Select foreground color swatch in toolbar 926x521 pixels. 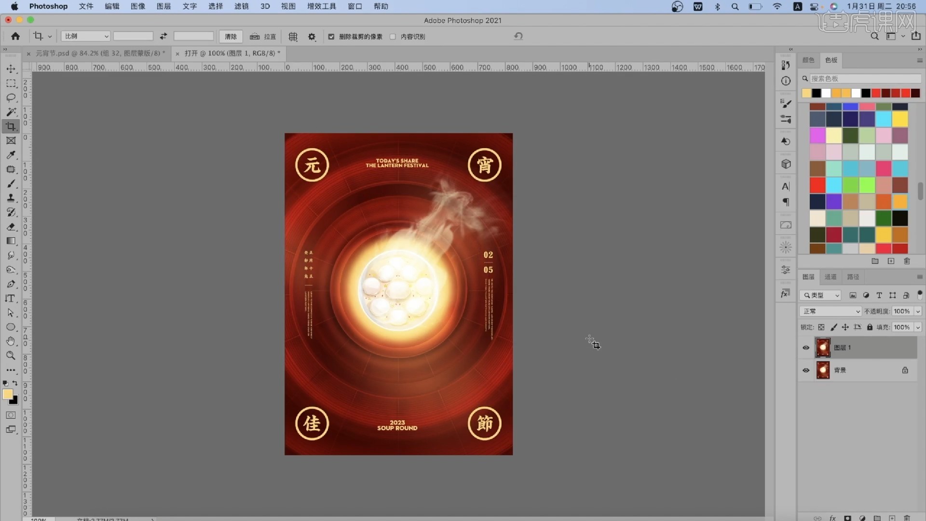pyautogui.click(x=7, y=395)
